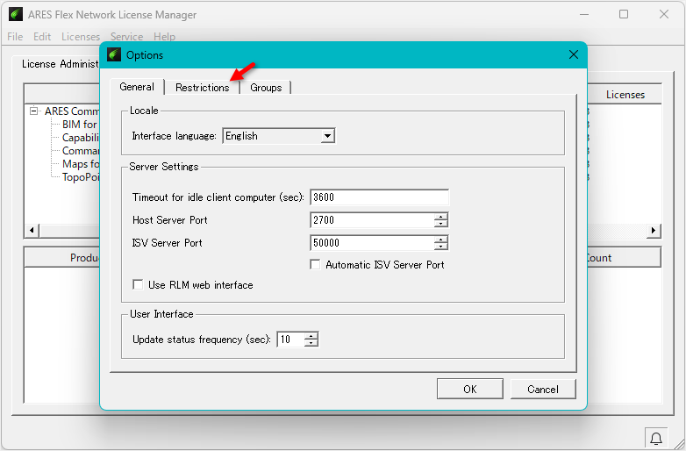This screenshot has height=451, width=686.
Task: Select the Comma... tree item
Action: [81, 151]
